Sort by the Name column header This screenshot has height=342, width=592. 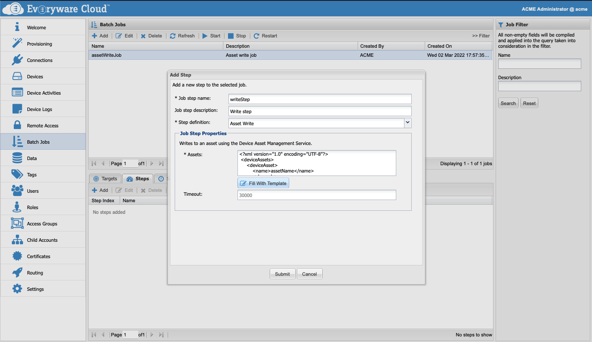point(156,46)
